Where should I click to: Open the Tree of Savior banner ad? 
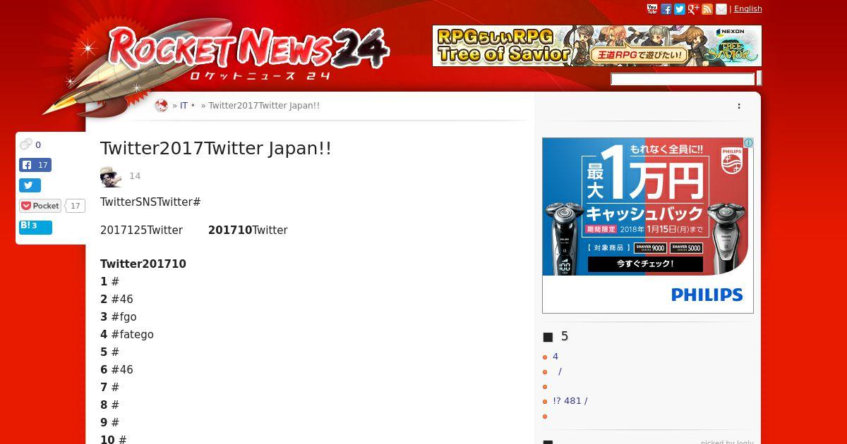[597, 46]
